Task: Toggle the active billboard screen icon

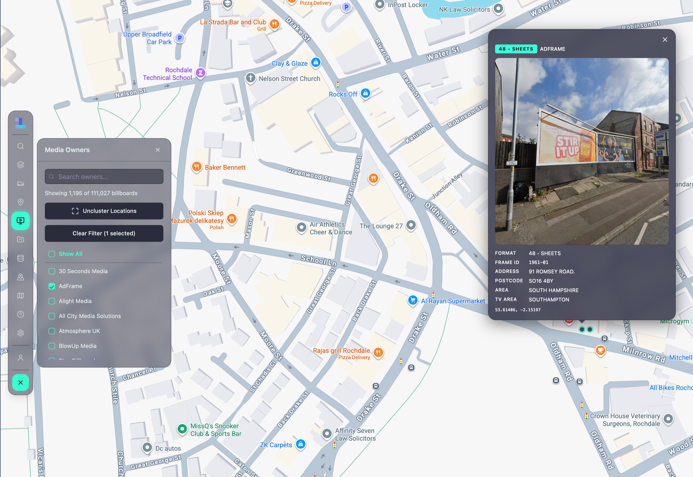Action: [21, 221]
